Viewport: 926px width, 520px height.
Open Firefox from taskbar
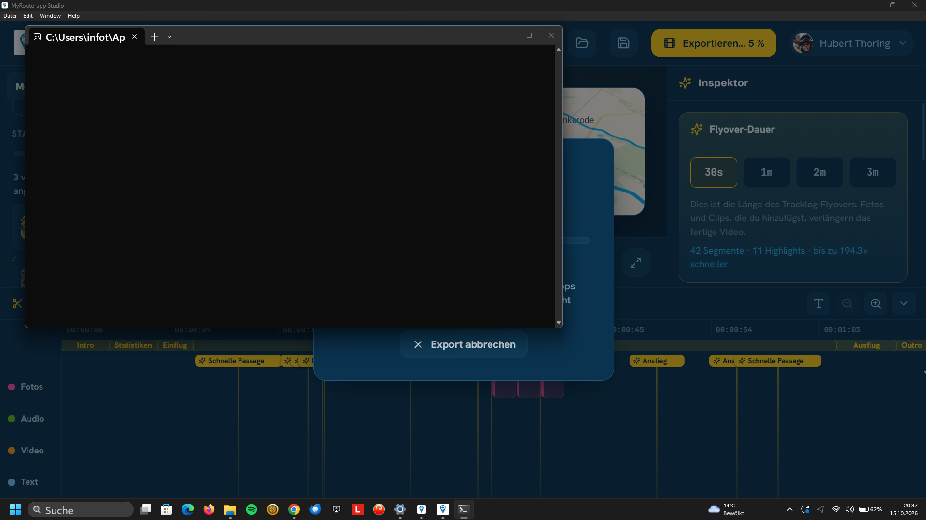pyautogui.click(x=209, y=509)
